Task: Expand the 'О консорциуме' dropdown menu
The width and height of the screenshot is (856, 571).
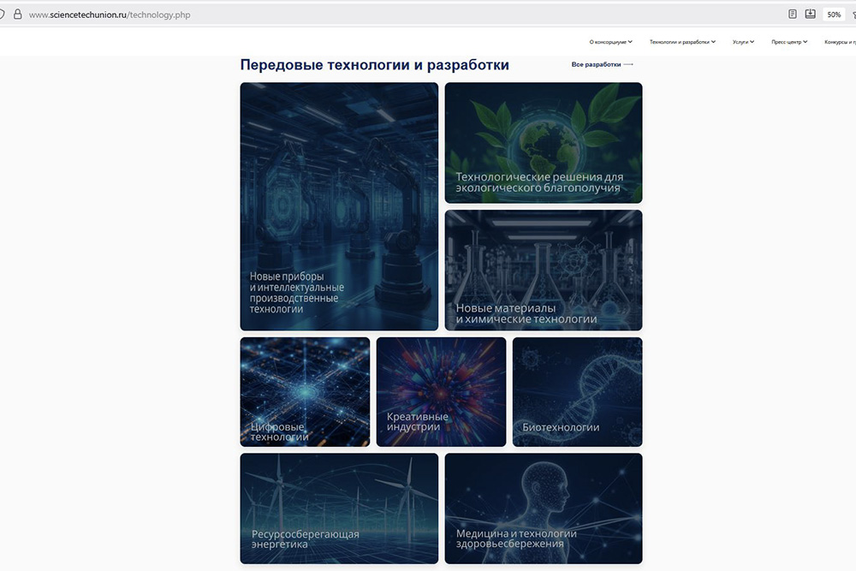Action: 610,42
